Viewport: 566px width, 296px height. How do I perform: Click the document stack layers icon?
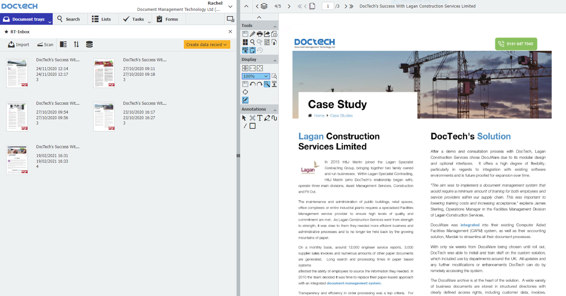tap(264, 6)
